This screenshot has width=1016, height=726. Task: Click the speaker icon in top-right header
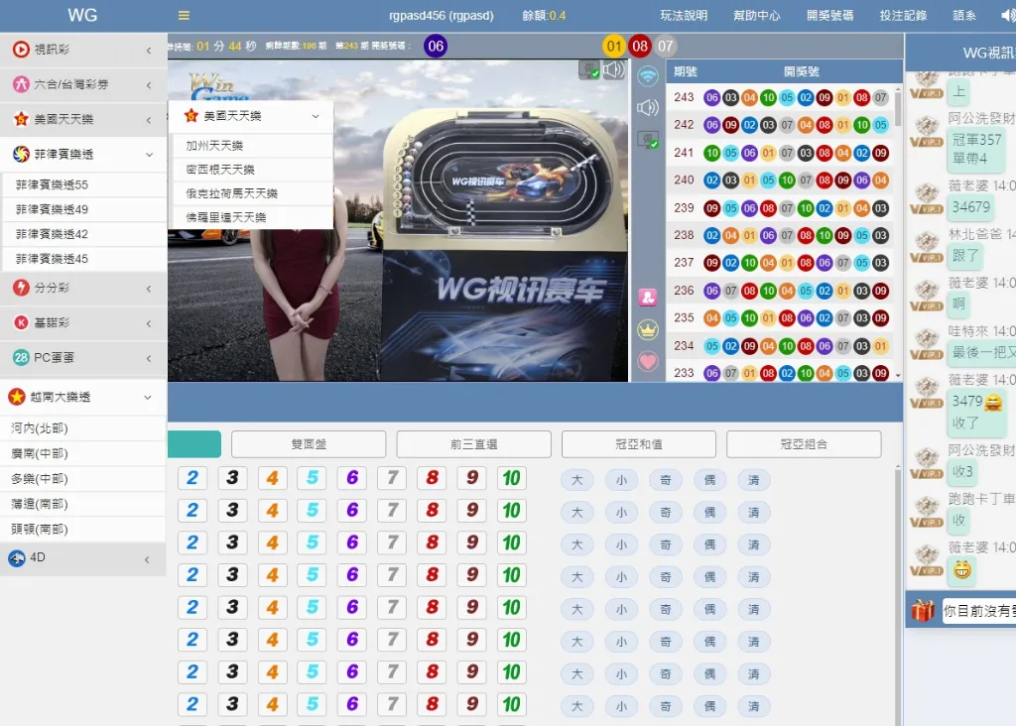1008,15
